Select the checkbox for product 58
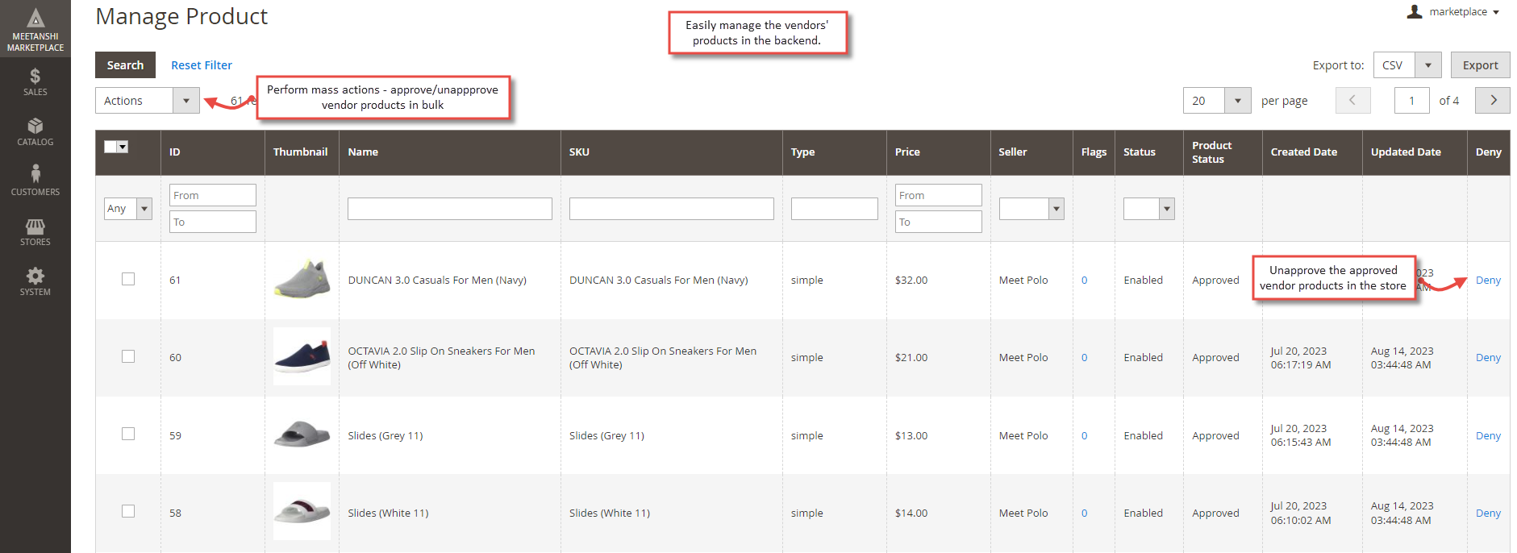 128,511
